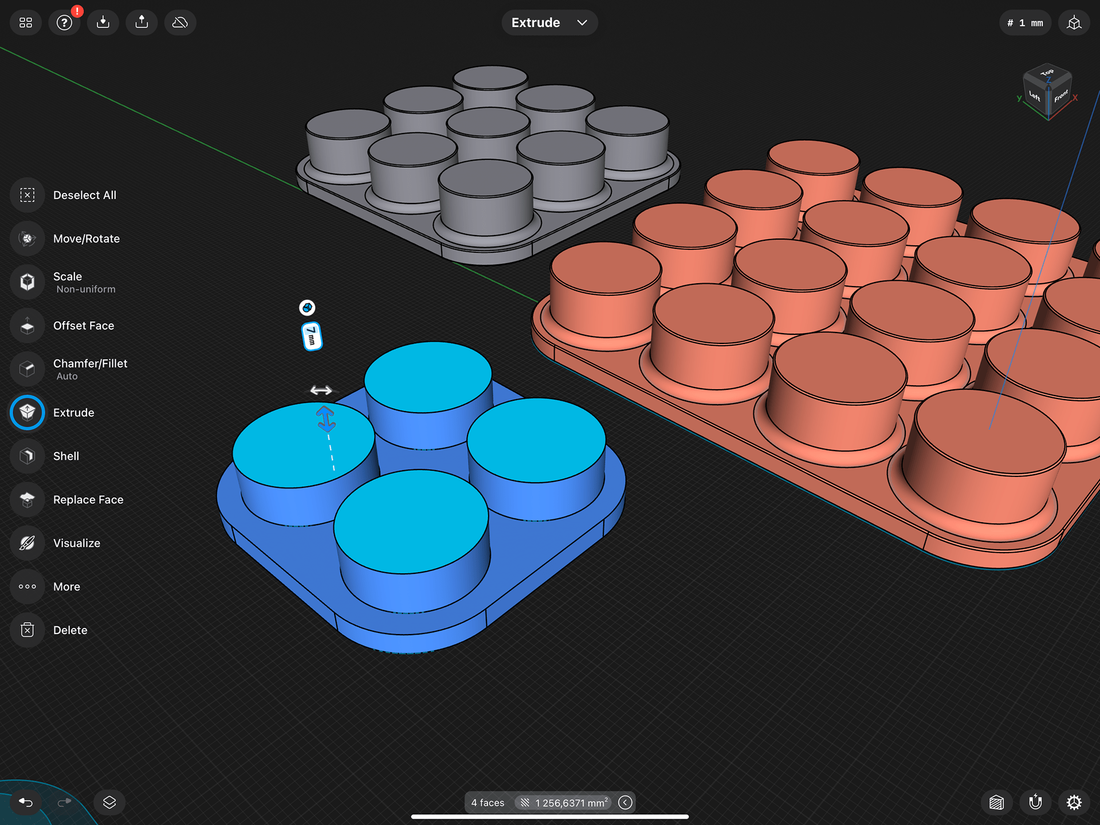Image resolution: width=1100 pixels, height=825 pixels.
Task: Select the Offset Face tool
Action: click(27, 326)
